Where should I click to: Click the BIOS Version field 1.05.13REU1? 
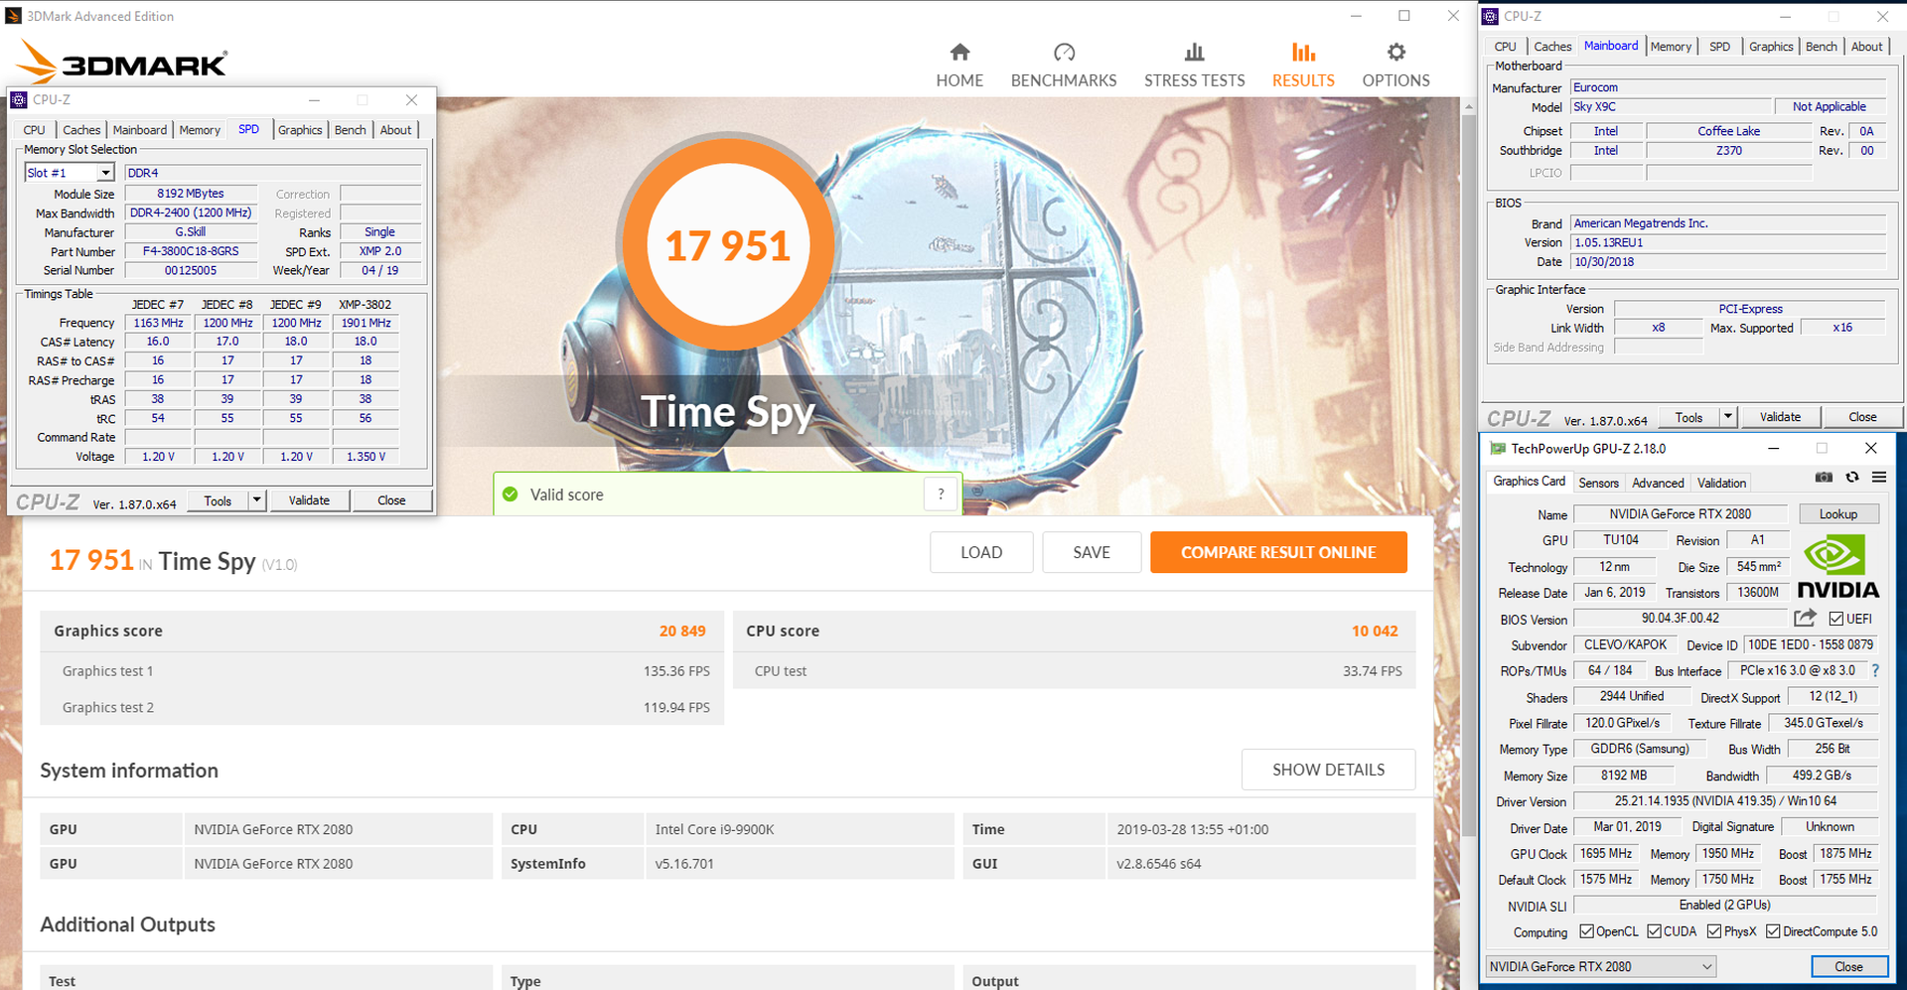coord(1727,242)
